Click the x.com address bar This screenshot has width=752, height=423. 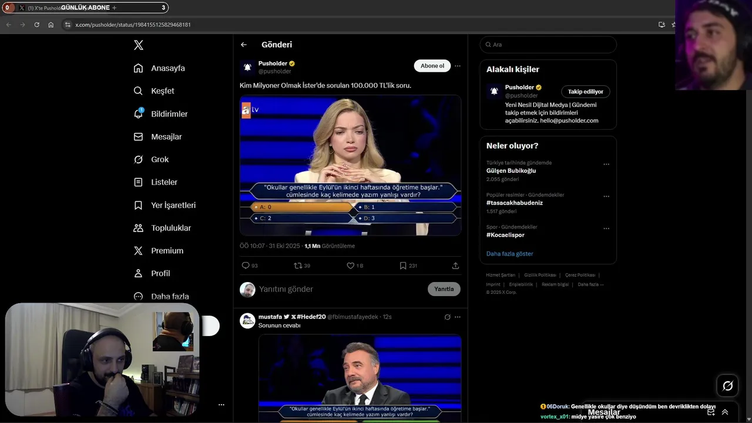[x=358, y=25]
